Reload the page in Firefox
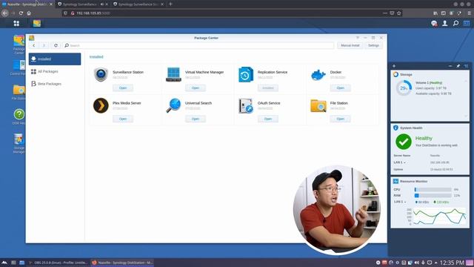 click(21, 13)
